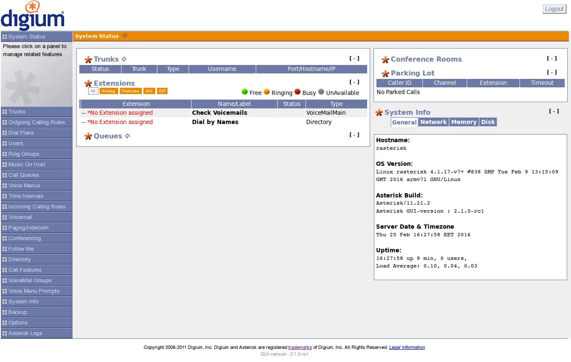Click the Dial by Names extension row

[223, 122]
